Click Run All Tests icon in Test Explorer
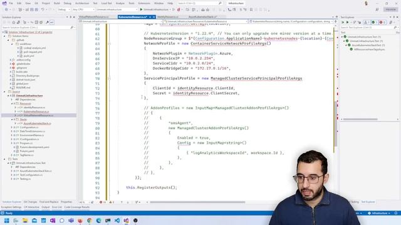401x225 pixels. click(343, 22)
